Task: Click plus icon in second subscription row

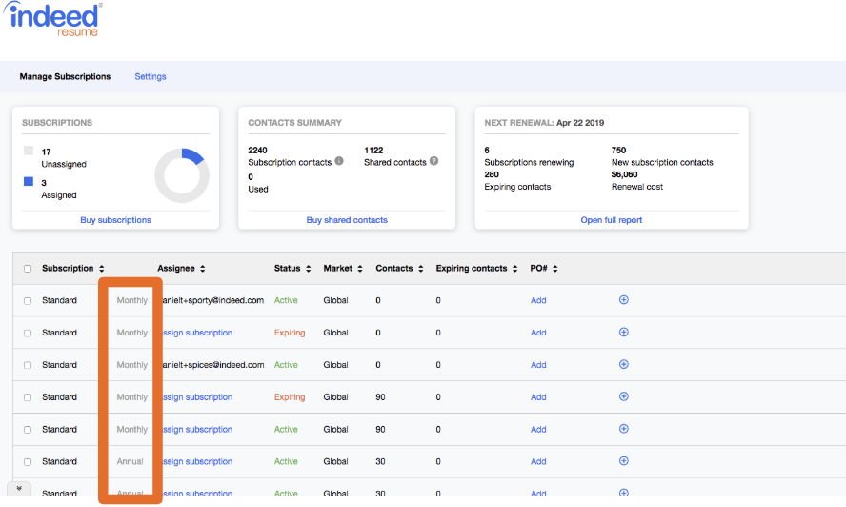Action: (624, 333)
